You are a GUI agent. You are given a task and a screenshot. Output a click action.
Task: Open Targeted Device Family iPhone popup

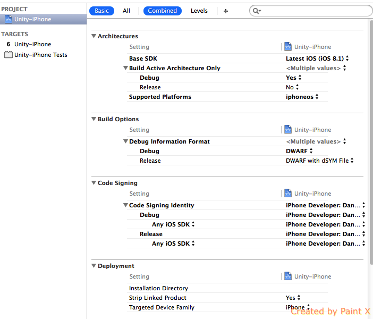pyautogui.click(x=298, y=307)
